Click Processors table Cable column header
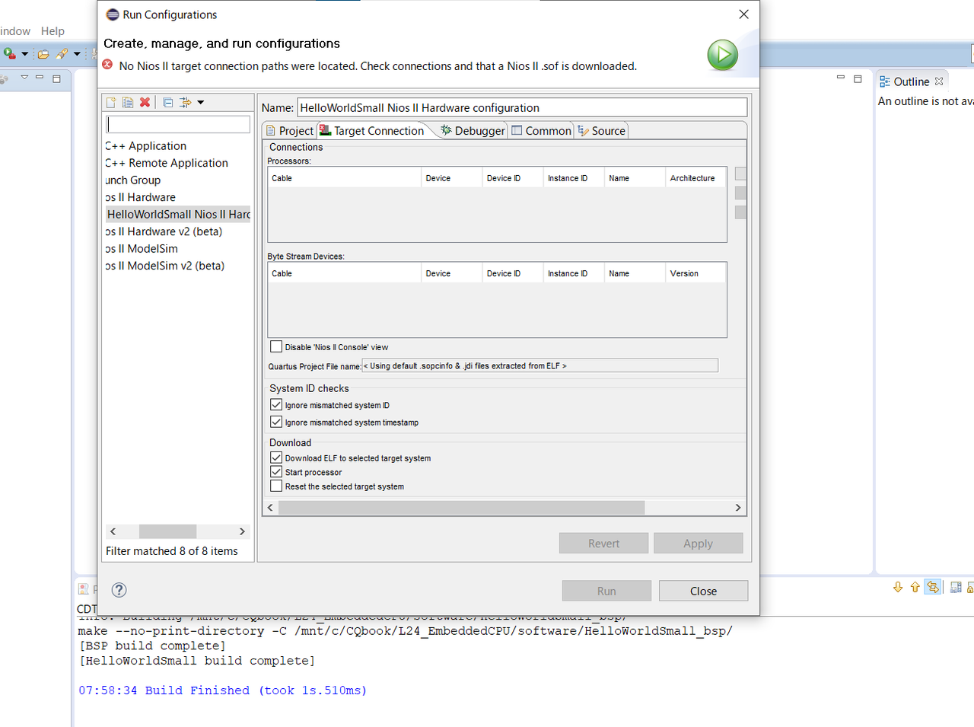Screen dimensions: 974x727 [x=345, y=178]
